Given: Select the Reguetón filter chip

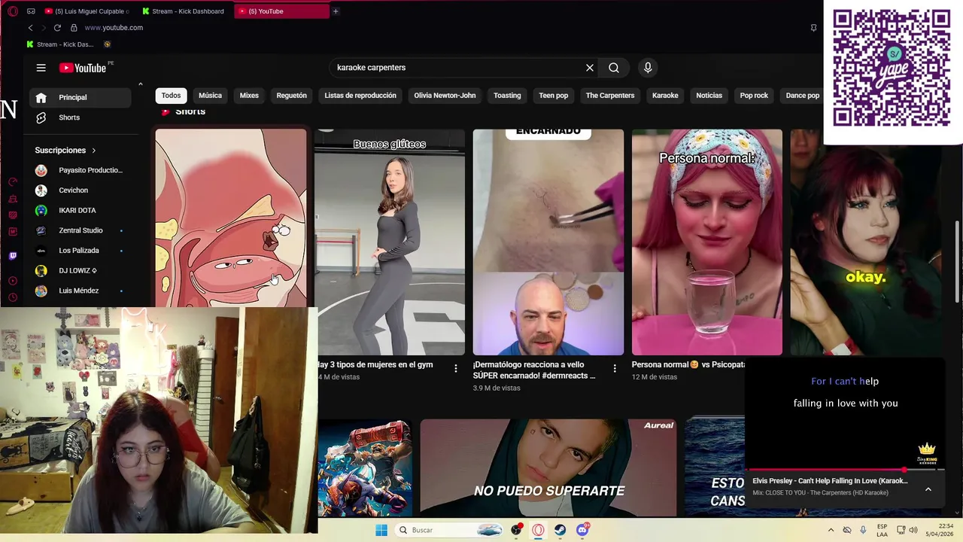Looking at the screenshot, I should (x=291, y=96).
